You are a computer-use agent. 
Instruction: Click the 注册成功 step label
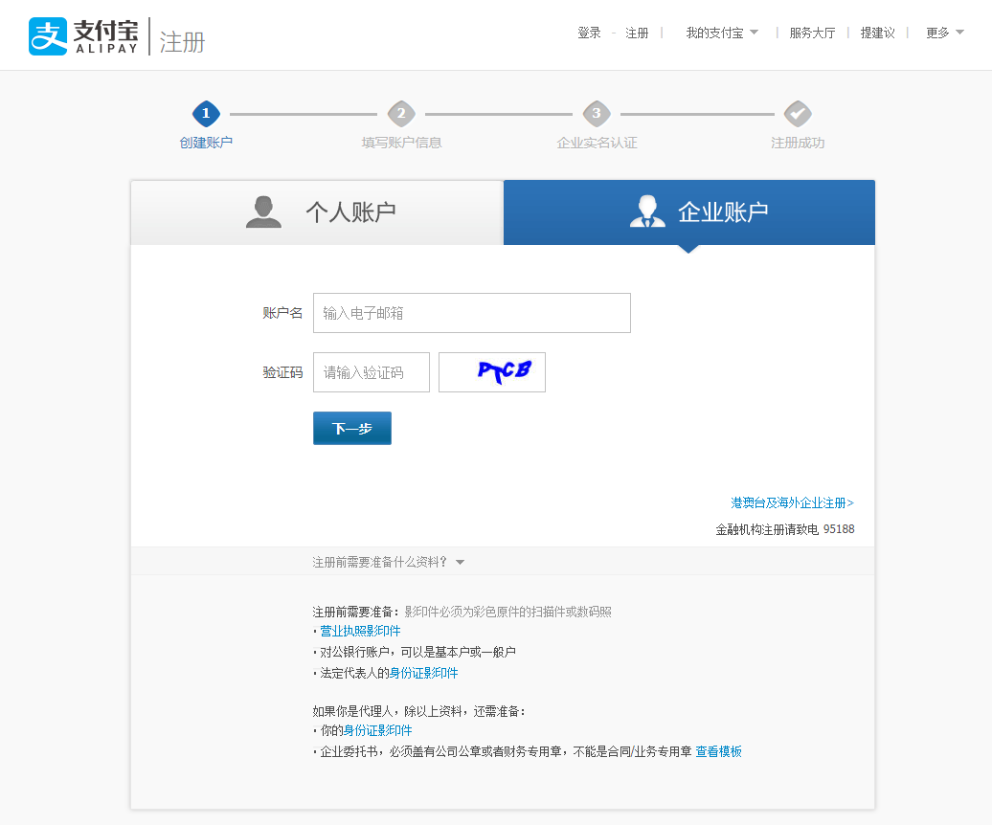coord(798,143)
